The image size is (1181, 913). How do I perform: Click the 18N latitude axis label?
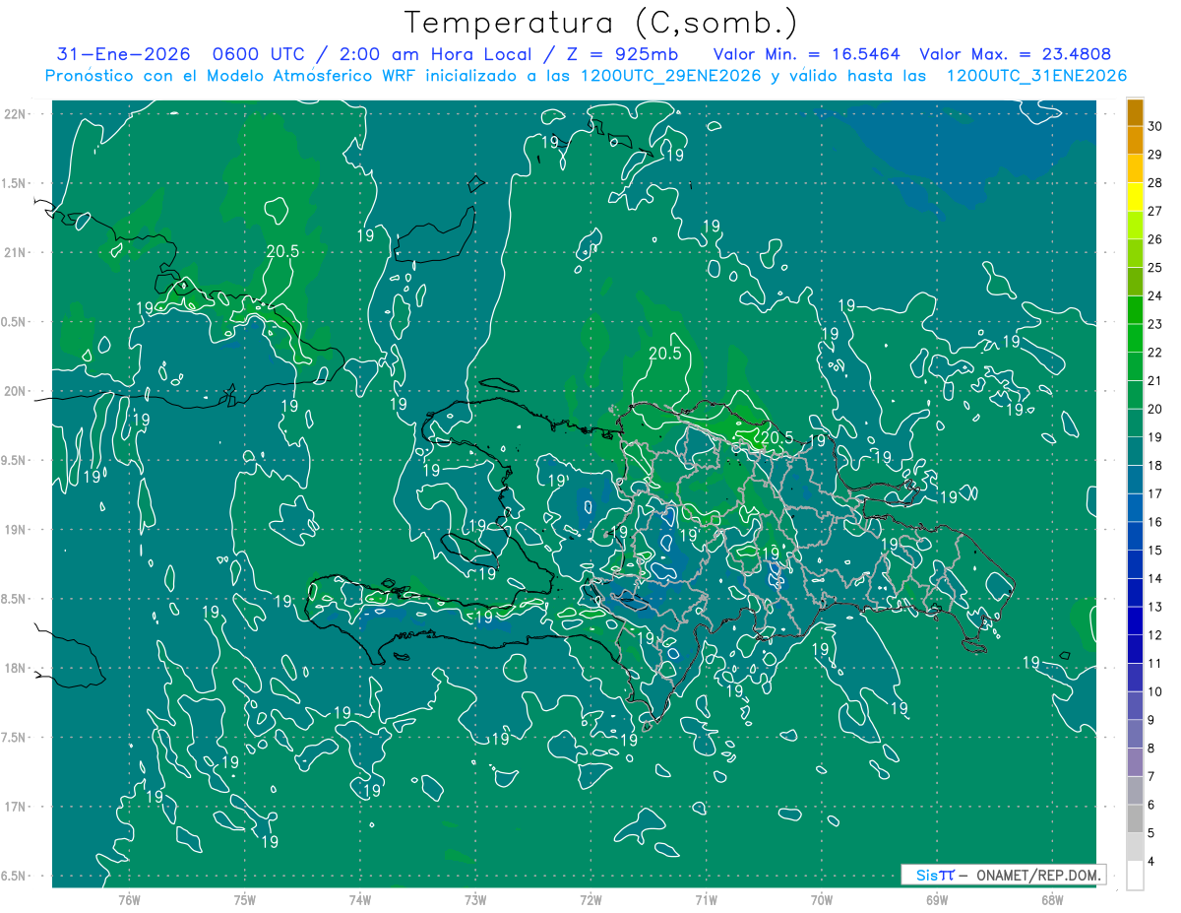[x=18, y=668]
